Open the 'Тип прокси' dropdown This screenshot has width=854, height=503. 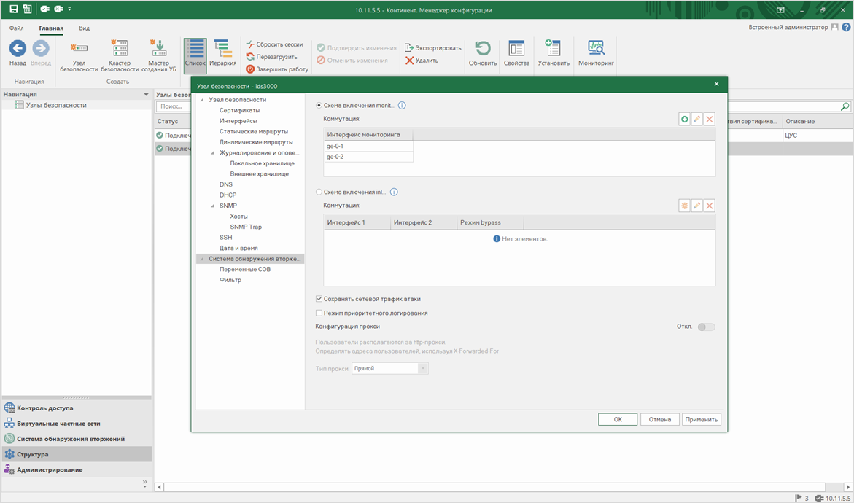[x=422, y=369]
